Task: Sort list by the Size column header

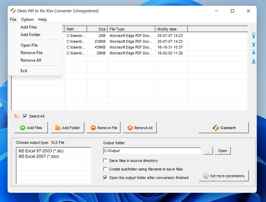Action: coord(97,29)
